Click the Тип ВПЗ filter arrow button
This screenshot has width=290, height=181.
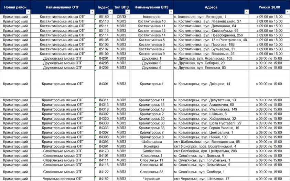[x=127, y=12]
